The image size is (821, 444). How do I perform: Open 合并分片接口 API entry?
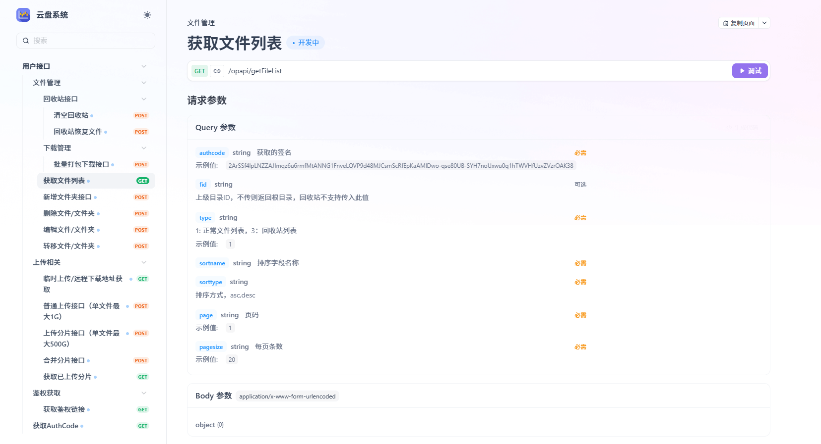point(64,360)
